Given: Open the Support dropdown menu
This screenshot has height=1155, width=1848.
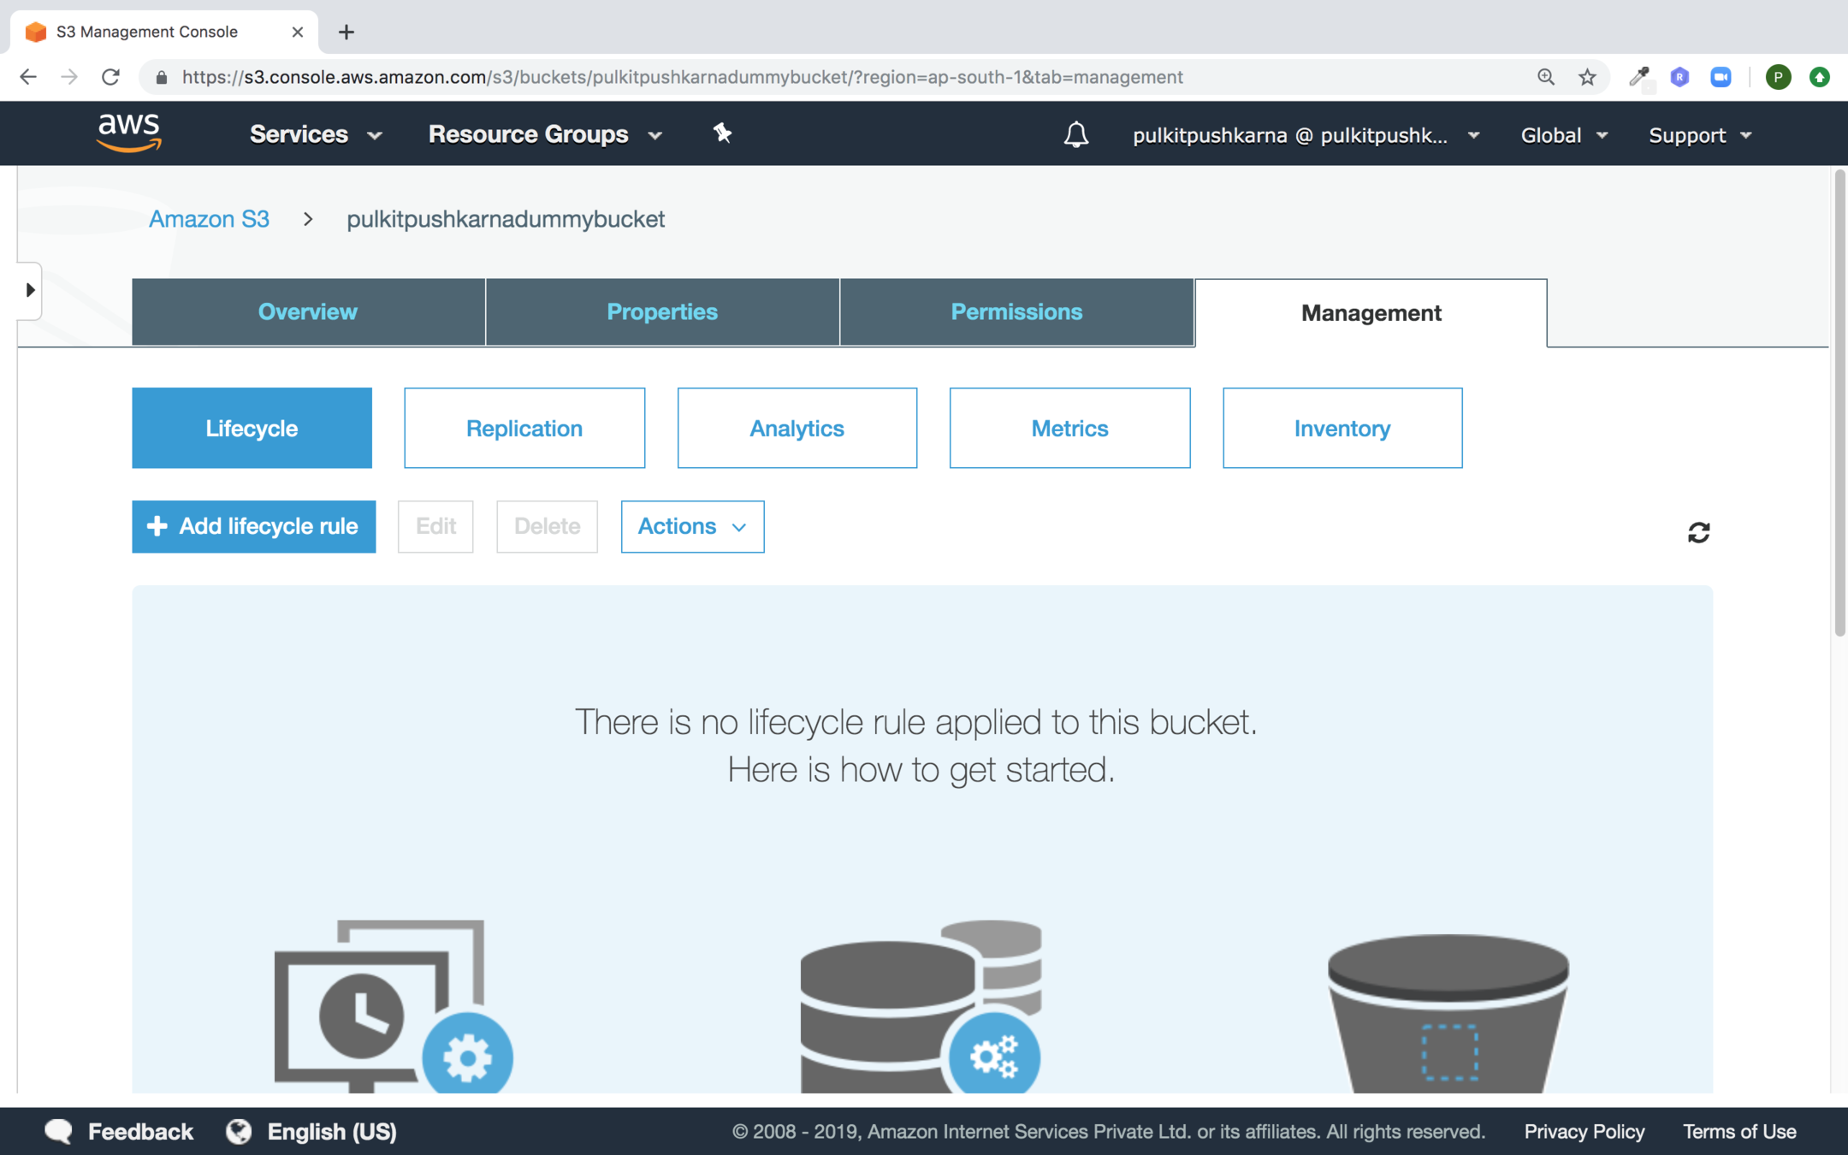Looking at the screenshot, I should [x=1699, y=135].
